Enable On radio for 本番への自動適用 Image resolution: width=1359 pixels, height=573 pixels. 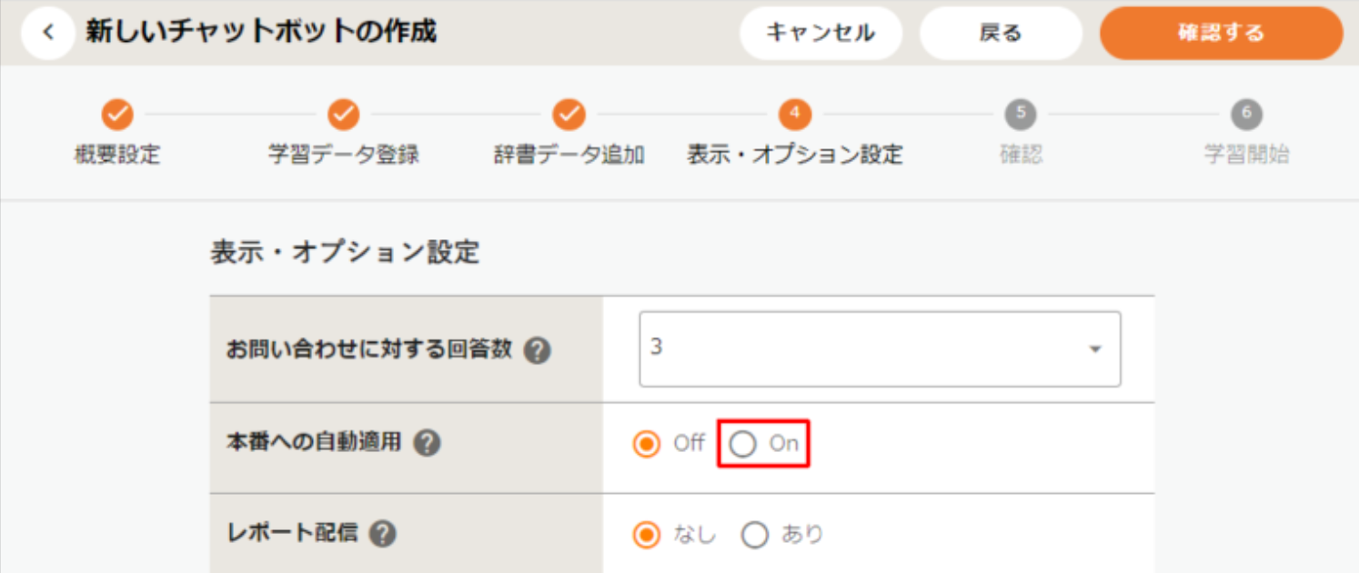[743, 444]
